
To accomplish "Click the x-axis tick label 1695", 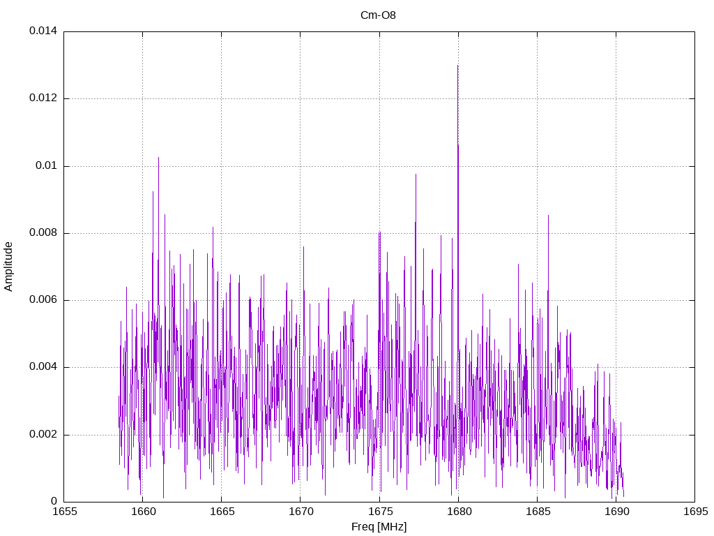I will pyautogui.click(x=696, y=512).
